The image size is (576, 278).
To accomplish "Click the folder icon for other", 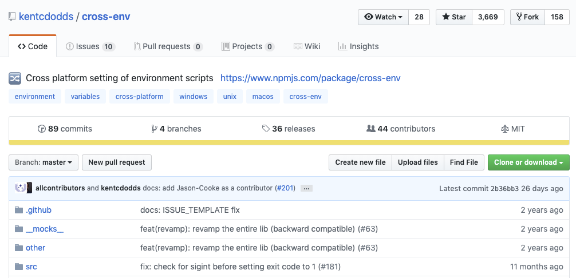I will [19, 248].
